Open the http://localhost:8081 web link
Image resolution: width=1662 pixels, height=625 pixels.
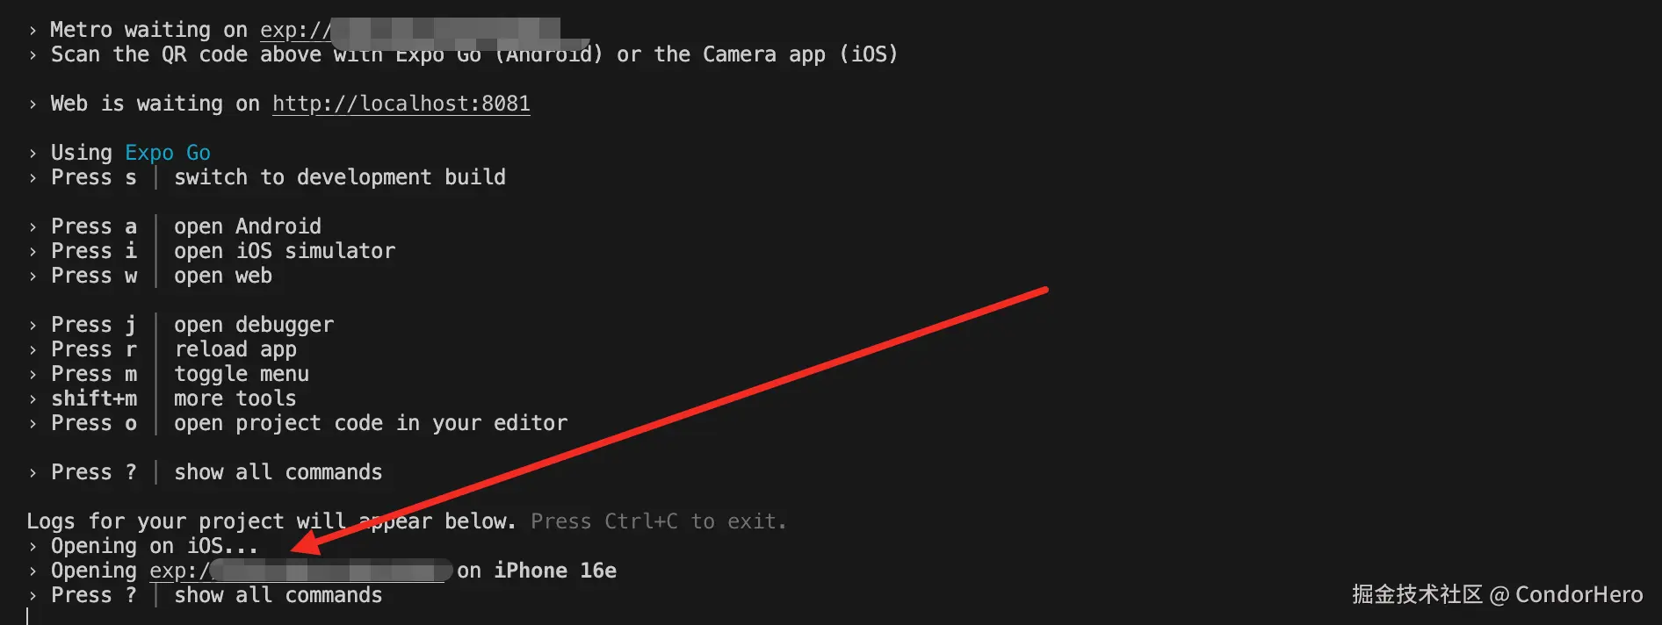[x=401, y=104]
